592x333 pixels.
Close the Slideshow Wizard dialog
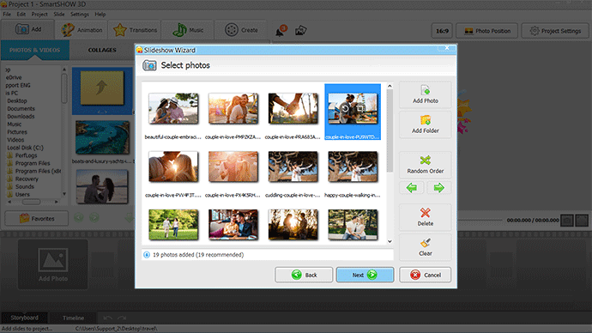coord(447,47)
